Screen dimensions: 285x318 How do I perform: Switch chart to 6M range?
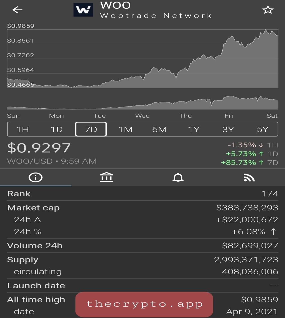pos(159,129)
